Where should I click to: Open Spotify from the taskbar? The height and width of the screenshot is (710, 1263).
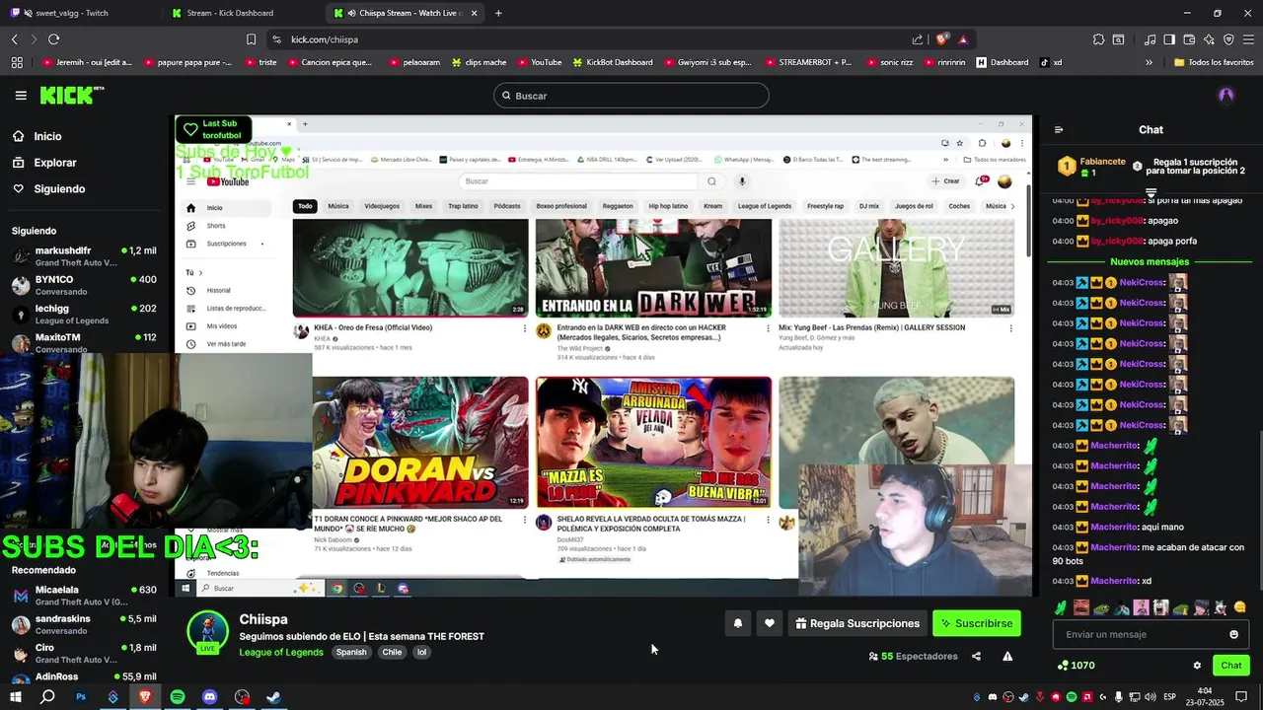178,697
